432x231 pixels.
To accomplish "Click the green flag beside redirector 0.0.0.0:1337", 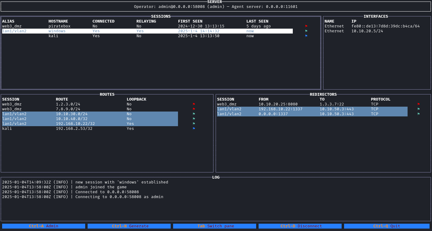I will 418,114.
